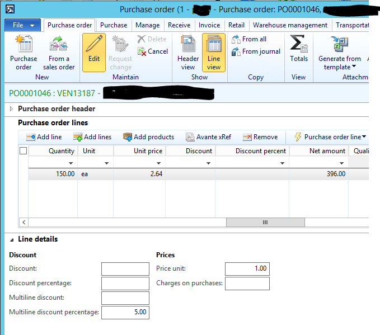Tick the select-all checkbox in grid header

[x=23, y=151]
